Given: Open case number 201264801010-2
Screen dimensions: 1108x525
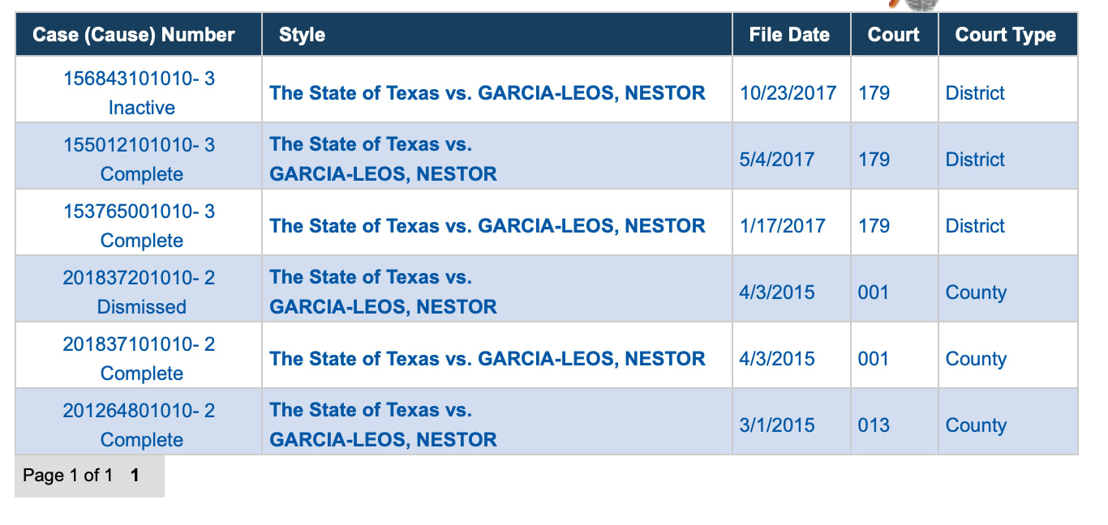Looking at the screenshot, I should point(139,412).
